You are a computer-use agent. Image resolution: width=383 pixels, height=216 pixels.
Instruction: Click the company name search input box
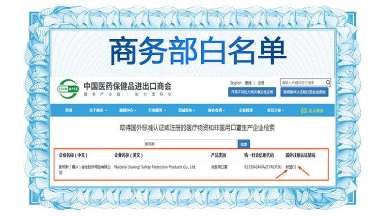(190, 144)
